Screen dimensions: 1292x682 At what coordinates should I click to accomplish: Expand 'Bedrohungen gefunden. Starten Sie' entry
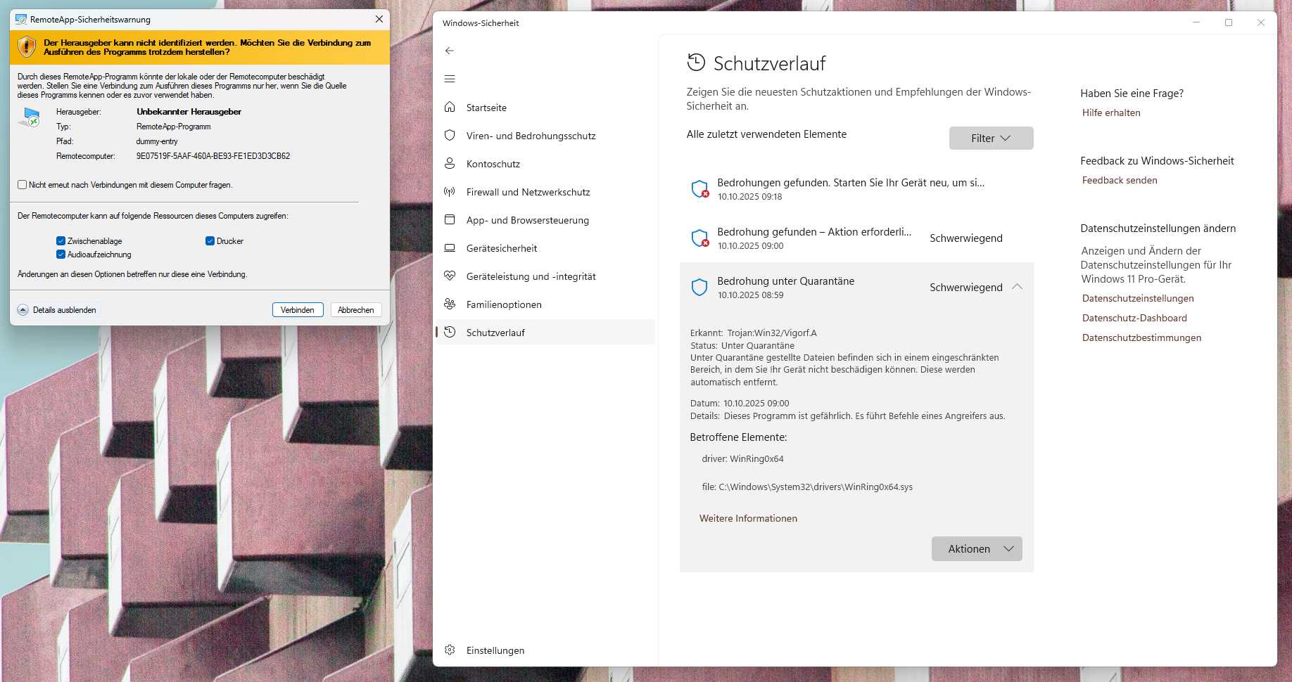tap(856, 189)
